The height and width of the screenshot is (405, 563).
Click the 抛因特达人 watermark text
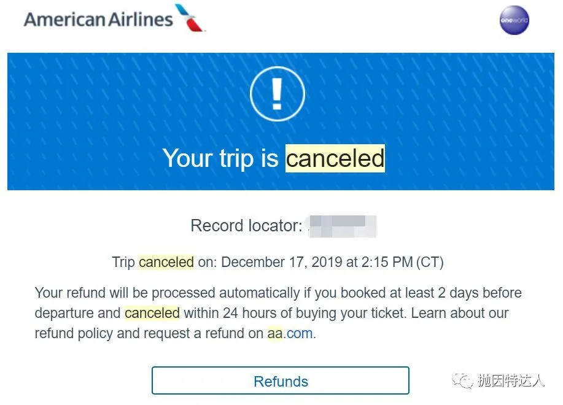(x=511, y=379)
